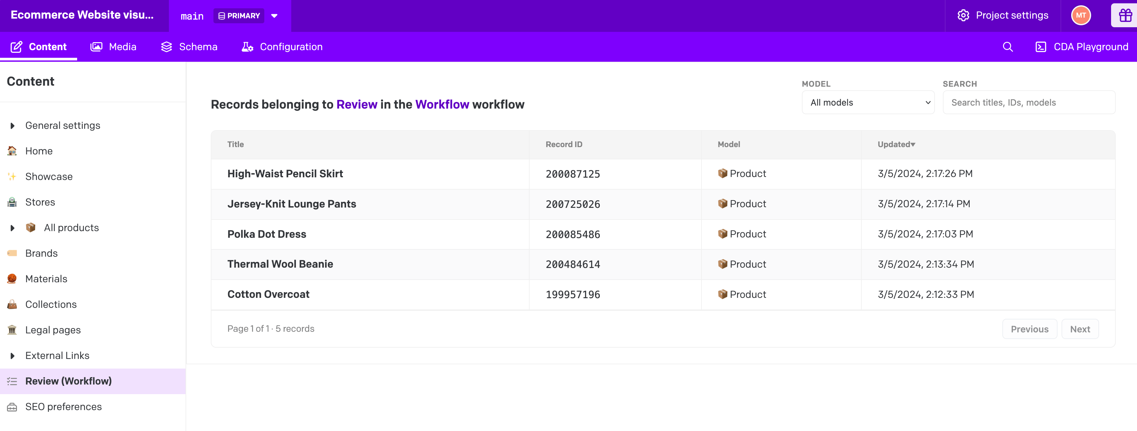This screenshot has width=1137, height=431.
Task: Click the SEO preferences toolbox icon
Action: pyautogui.click(x=12, y=407)
